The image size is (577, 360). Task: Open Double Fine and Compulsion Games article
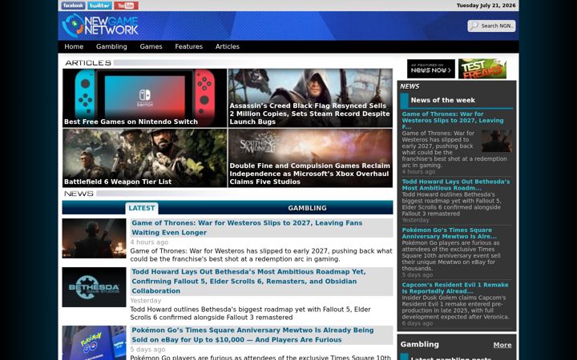[x=310, y=158]
